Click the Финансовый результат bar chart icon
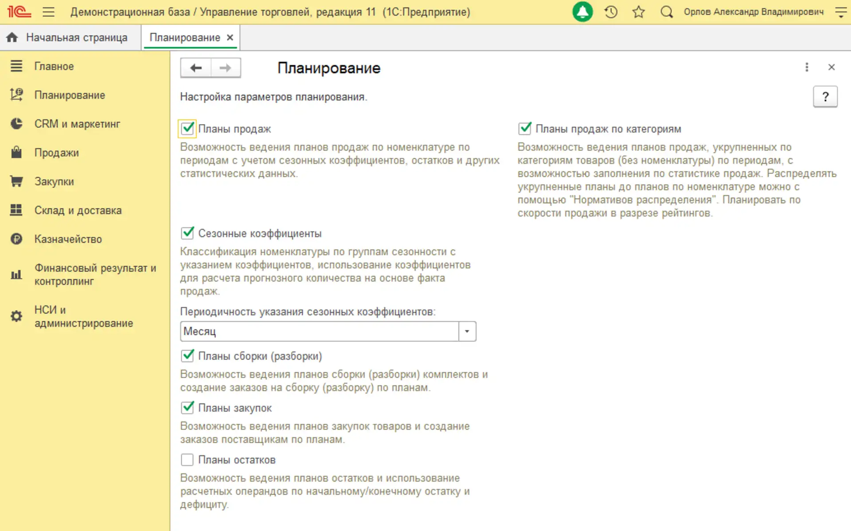 click(x=16, y=274)
